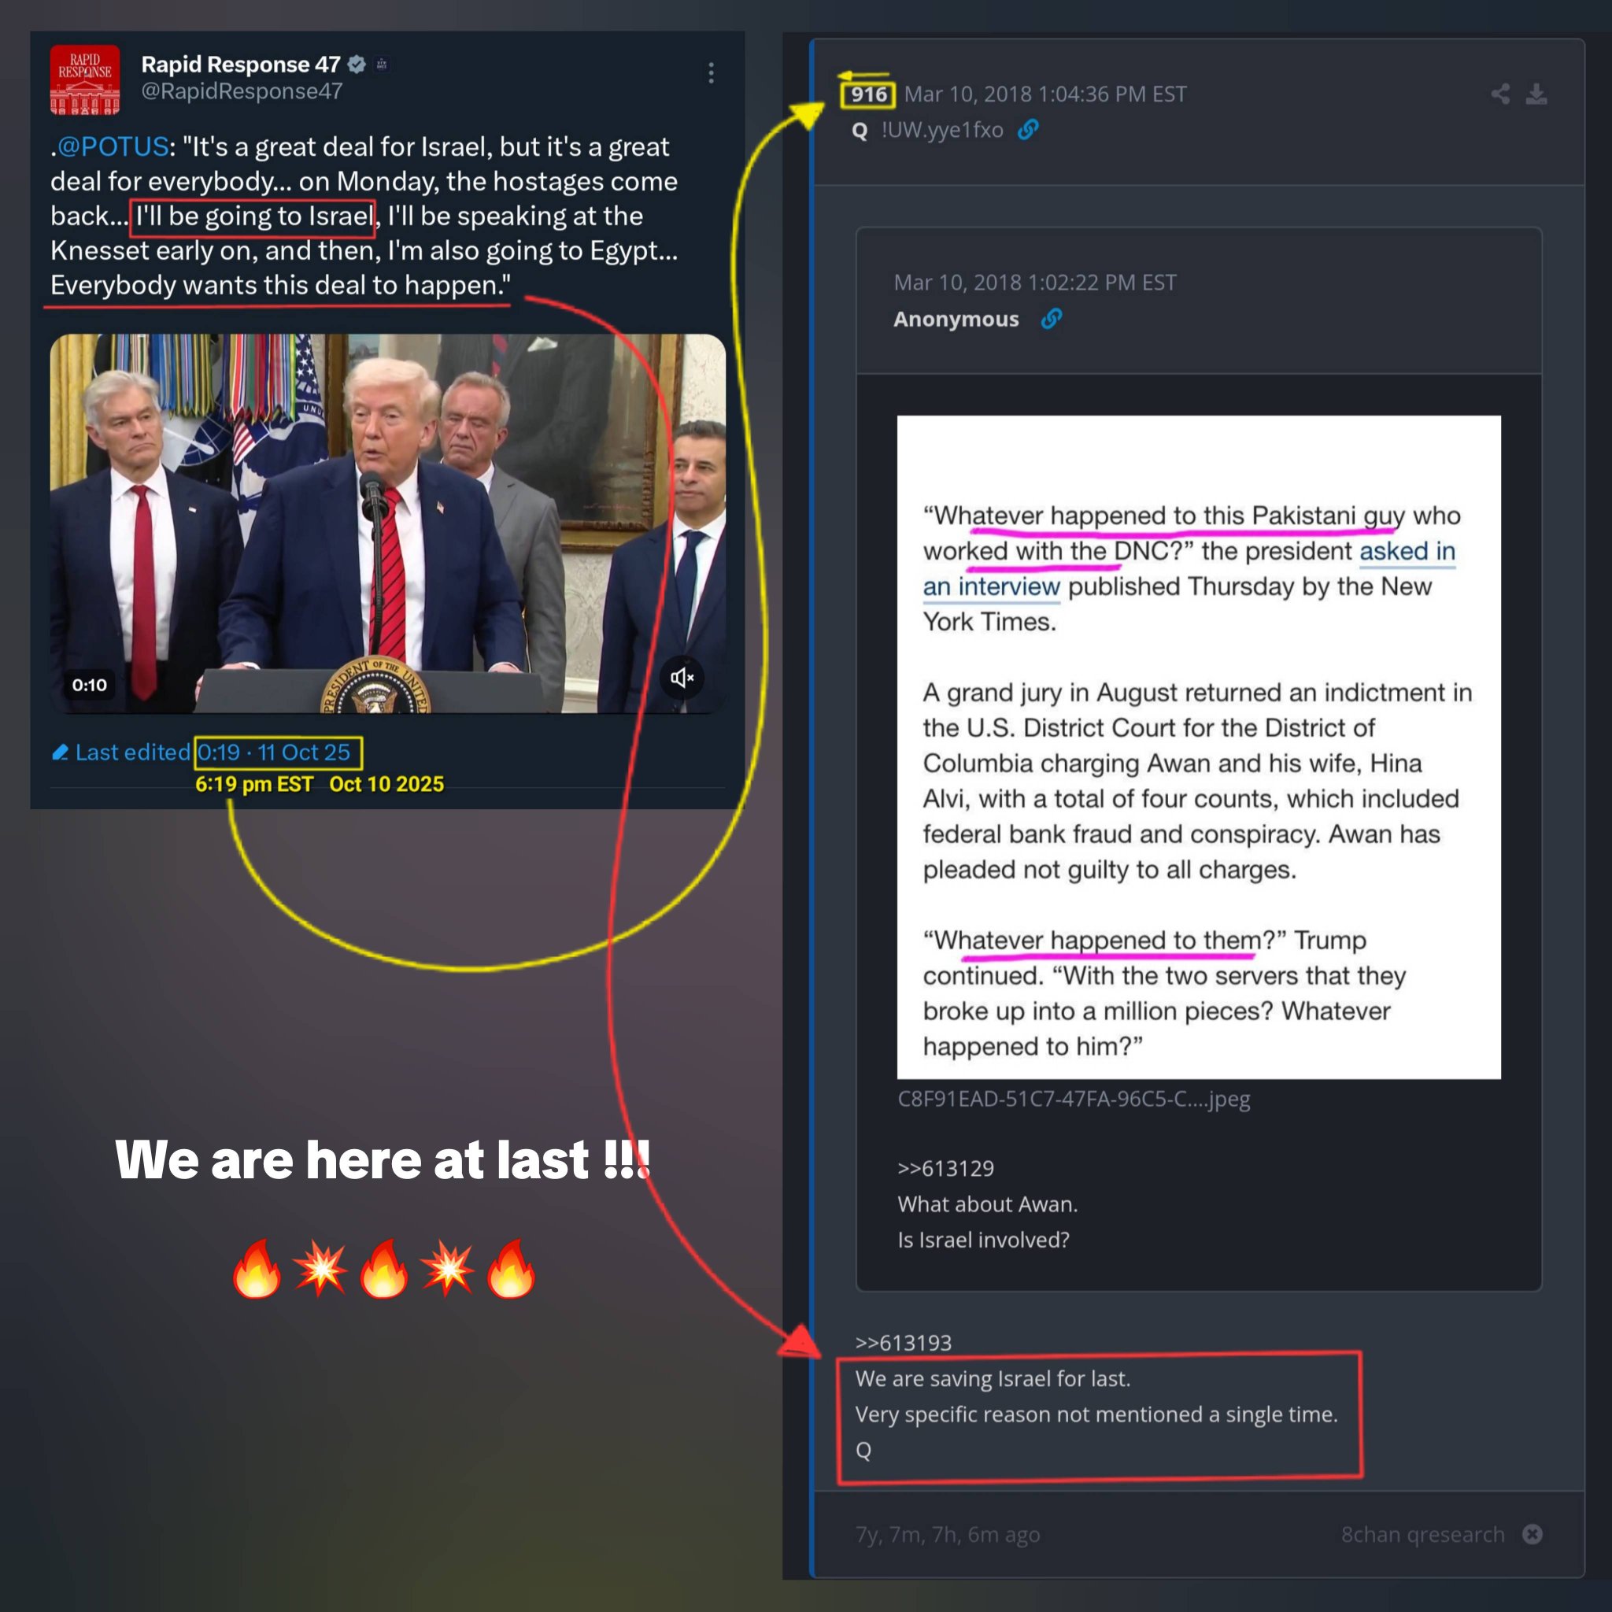The image size is (1612, 1612).
Task: Open the @POTUS mention link
Action: click(x=113, y=147)
